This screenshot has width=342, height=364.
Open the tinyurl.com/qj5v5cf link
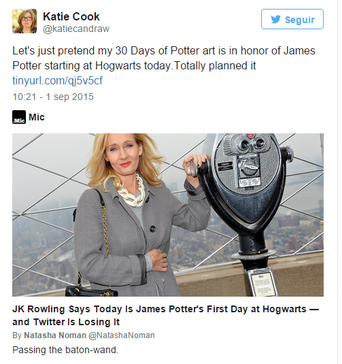(57, 80)
